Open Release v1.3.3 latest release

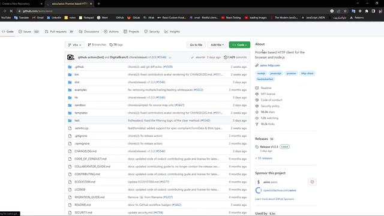[269, 146]
